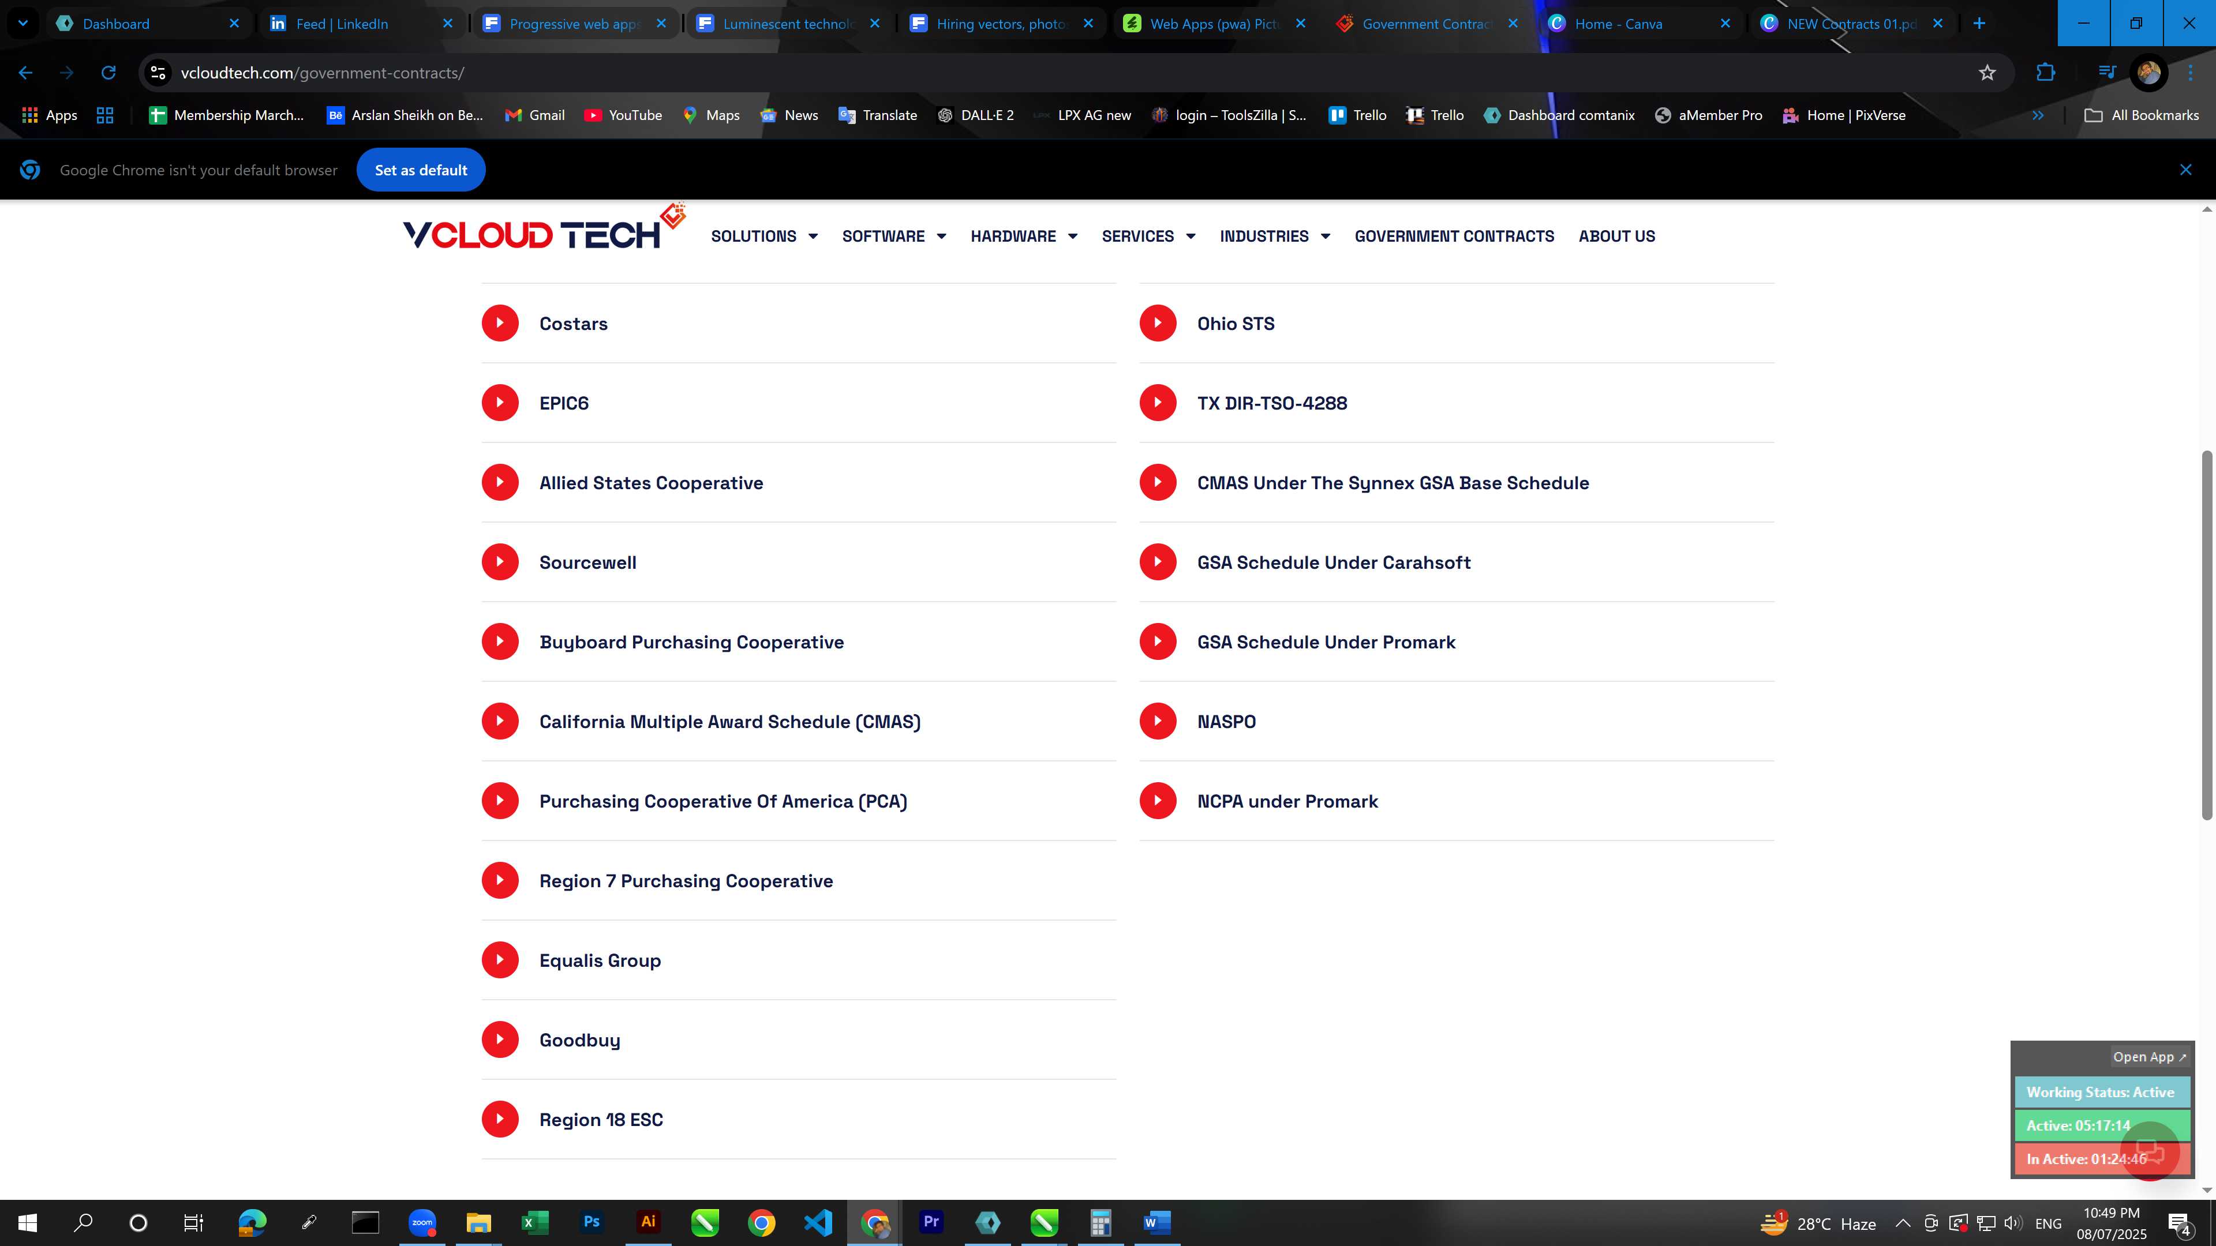Open Region 7 Purchasing Cooperative entry
2216x1246 pixels.
[687, 880]
